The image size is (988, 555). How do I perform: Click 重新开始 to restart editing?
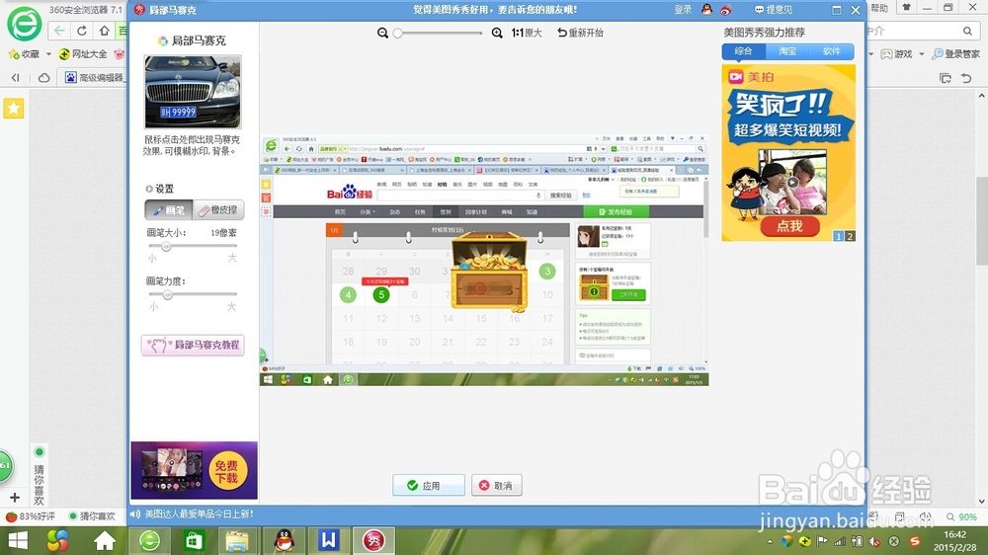click(580, 33)
